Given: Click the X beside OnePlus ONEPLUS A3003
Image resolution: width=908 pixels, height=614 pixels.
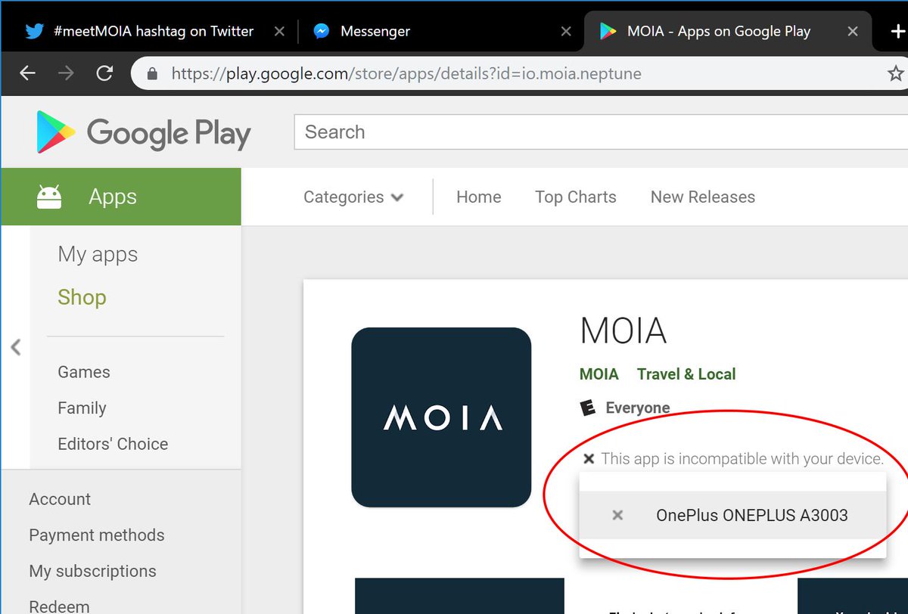Looking at the screenshot, I should pos(617,515).
